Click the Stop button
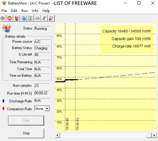158x141 pixels. point(26,133)
